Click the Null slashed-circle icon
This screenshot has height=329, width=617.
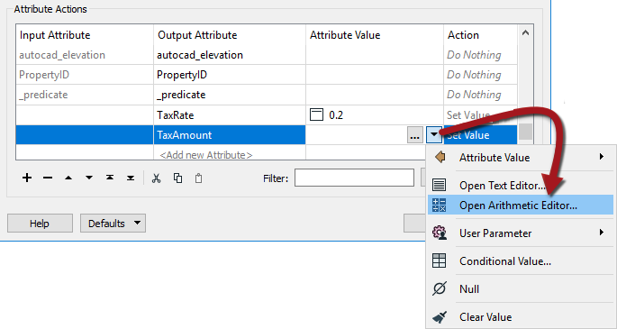point(440,289)
